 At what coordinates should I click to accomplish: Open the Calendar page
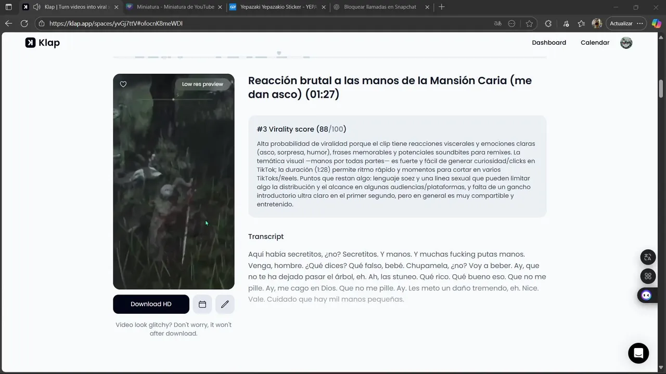coord(595,43)
